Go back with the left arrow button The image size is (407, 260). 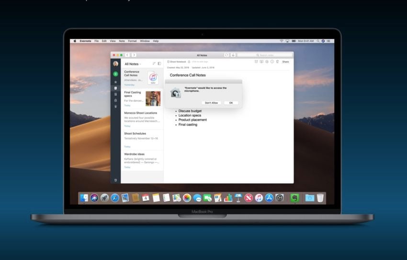127,55
